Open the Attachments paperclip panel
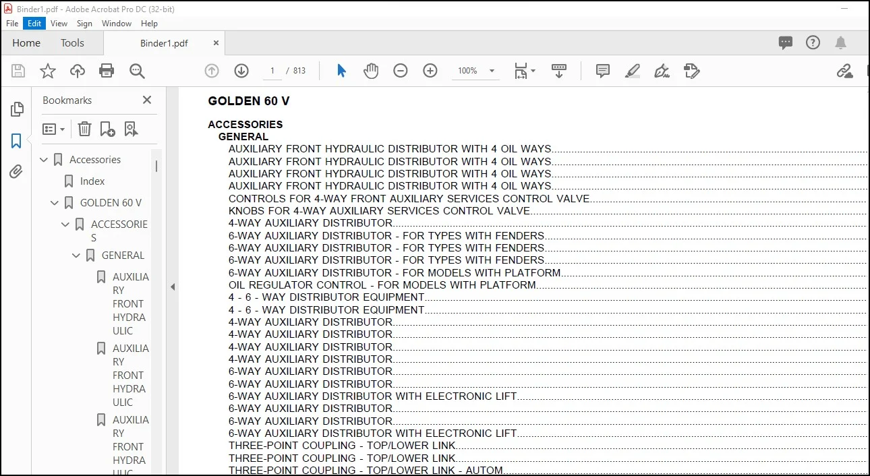 (x=16, y=171)
